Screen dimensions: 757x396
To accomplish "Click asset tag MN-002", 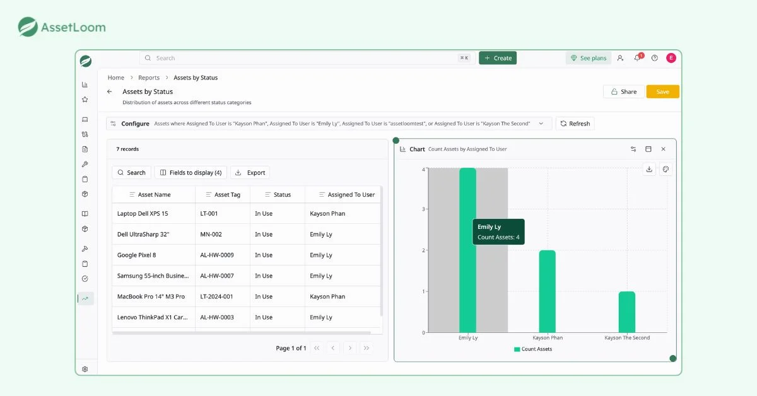I will [211, 235].
